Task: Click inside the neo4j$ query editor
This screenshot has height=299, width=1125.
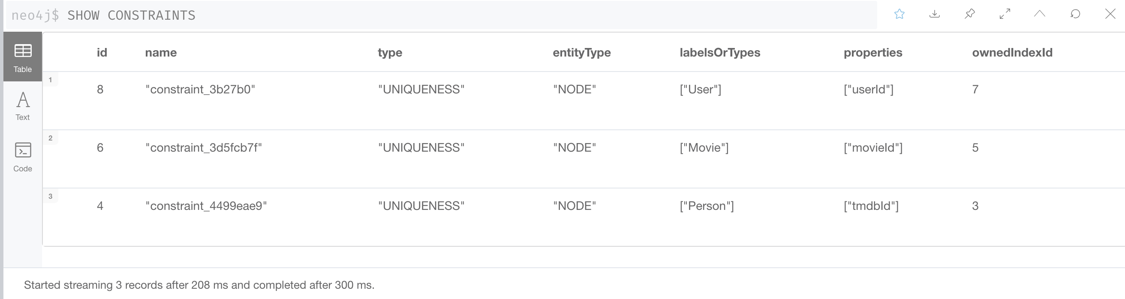Action: (x=306, y=15)
